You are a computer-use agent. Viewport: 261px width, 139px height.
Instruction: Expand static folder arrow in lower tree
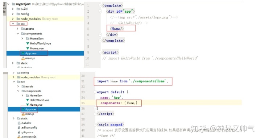coord(14,118)
